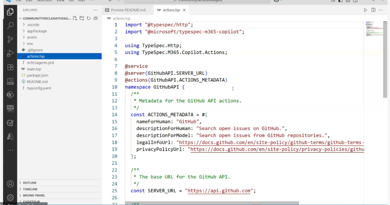Select actions.tsp in the file tree
The height and width of the screenshot is (205, 390).
(59, 56)
